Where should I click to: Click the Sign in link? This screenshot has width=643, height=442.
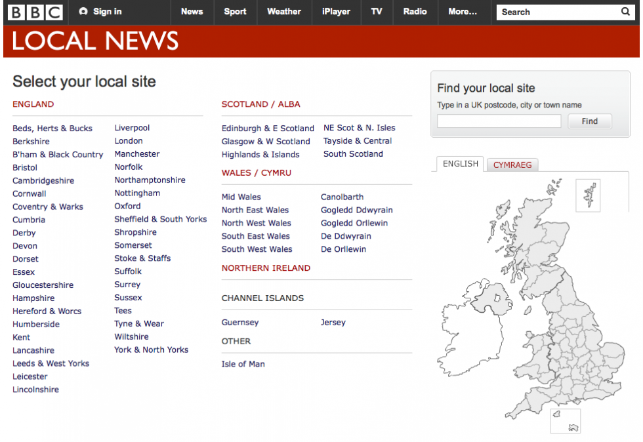tap(100, 12)
